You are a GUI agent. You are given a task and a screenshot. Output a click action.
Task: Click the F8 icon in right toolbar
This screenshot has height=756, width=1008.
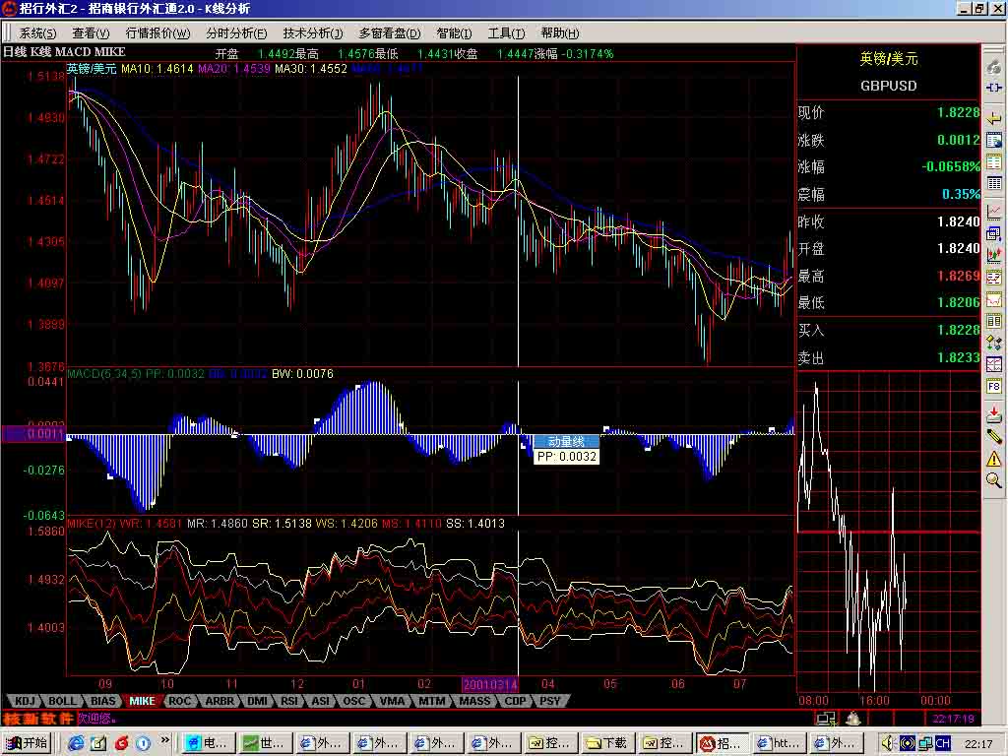coord(994,386)
